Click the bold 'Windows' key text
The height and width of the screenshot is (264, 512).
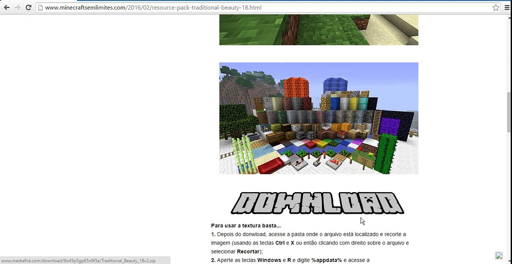click(x=269, y=260)
